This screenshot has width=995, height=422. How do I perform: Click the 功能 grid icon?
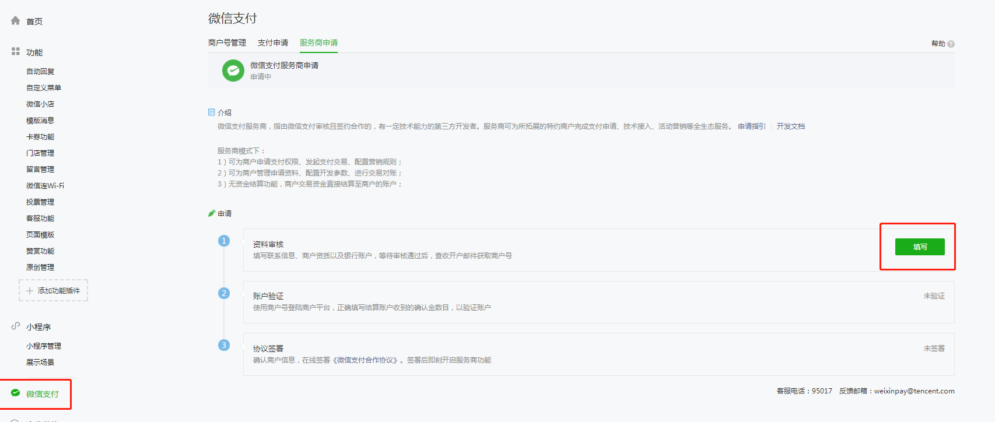[x=16, y=52]
